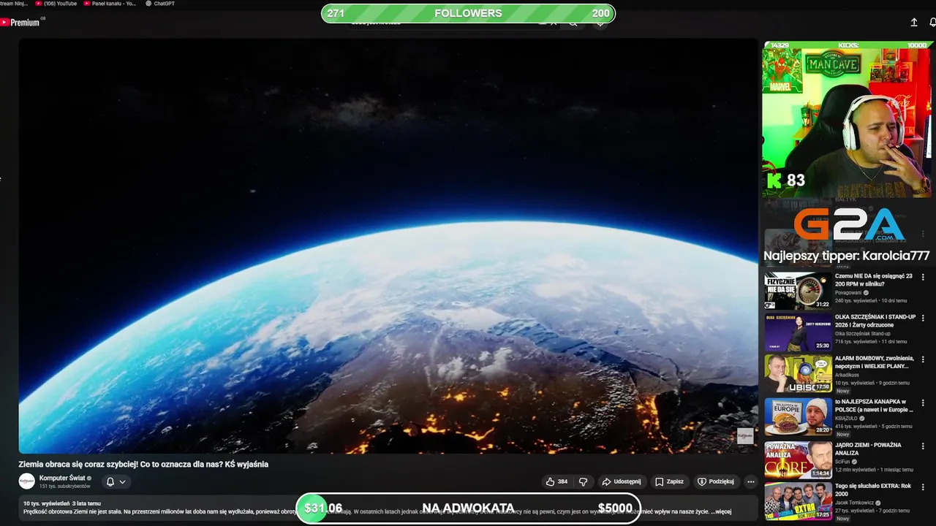
Task: Click channel name Jacek Tomkowicz
Action: tap(856, 503)
